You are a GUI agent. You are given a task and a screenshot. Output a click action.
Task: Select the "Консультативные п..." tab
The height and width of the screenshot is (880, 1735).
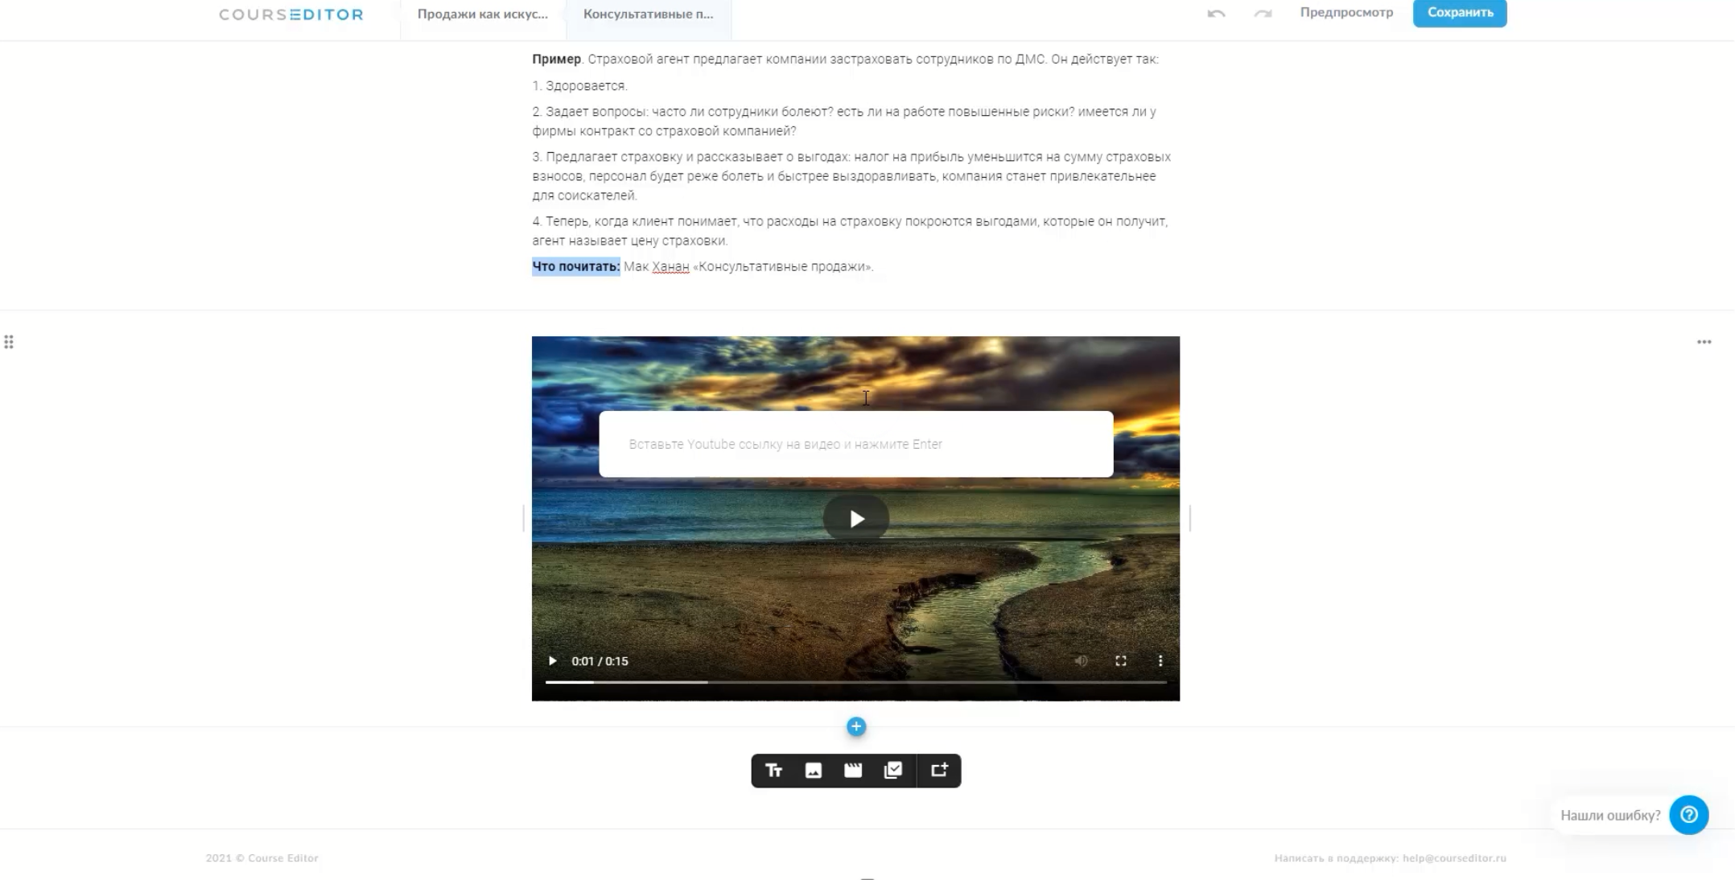point(648,14)
